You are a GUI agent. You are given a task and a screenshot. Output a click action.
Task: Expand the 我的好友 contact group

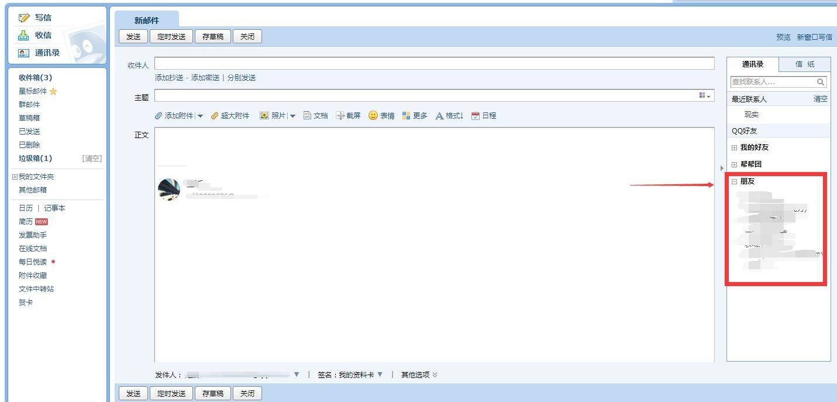[735, 147]
